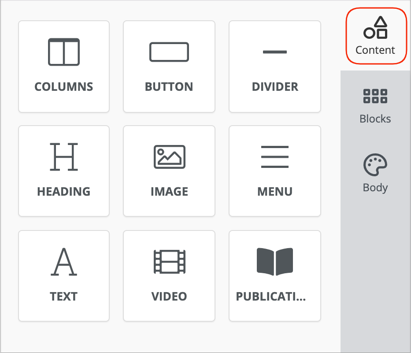Viewport: 411px width, 353px height.
Task: Click the Columns layout icon
Action: [x=64, y=52]
